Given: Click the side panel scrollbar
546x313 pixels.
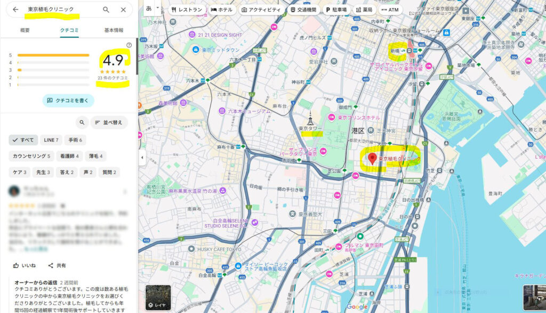Looking at the screenshot, I should (x=137, y=57).
